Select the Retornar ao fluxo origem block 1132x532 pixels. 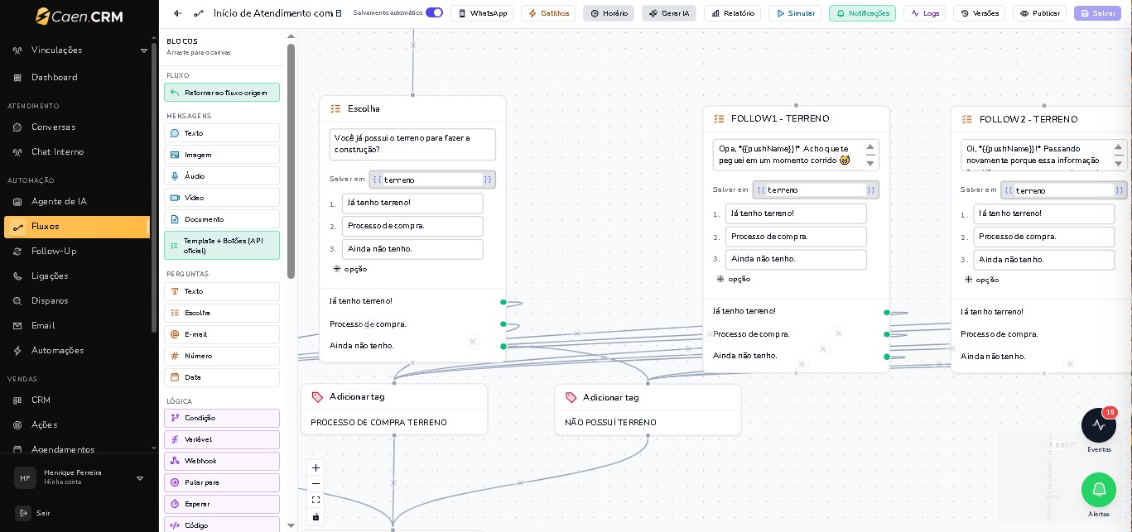[x=222, y=93]
